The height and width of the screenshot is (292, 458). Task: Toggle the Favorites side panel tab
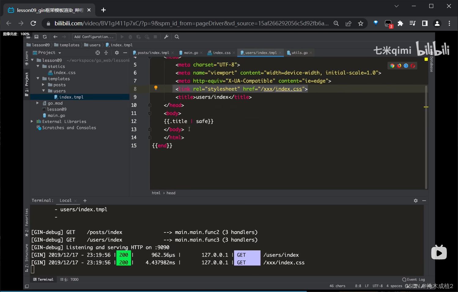point(27,221)
